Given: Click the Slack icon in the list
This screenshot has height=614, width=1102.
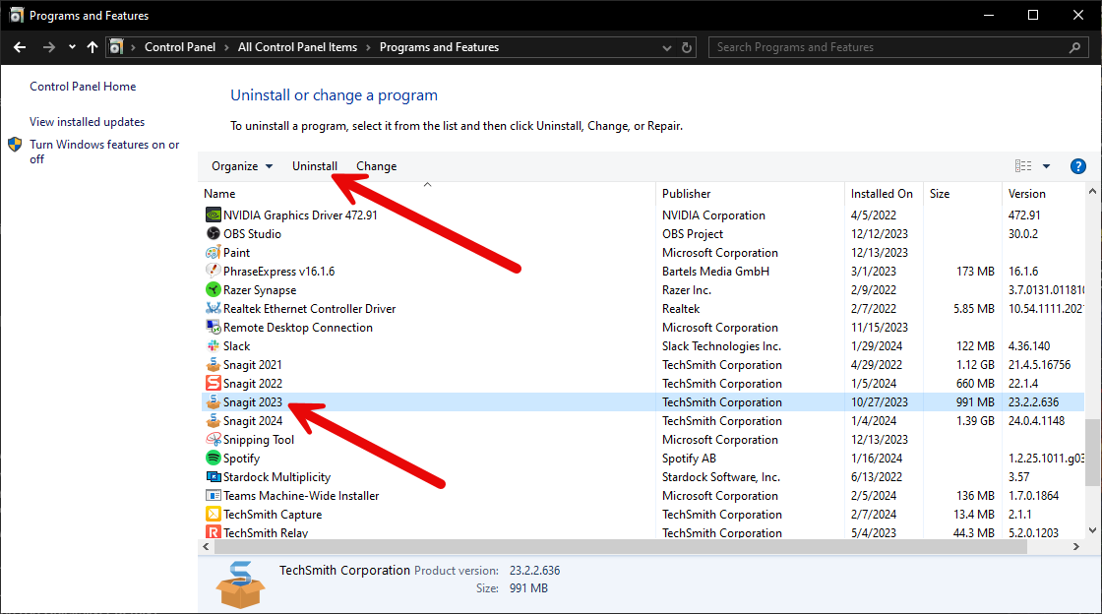Looking at the screenshot, I should pyautogui.click(x=213, y=346).
